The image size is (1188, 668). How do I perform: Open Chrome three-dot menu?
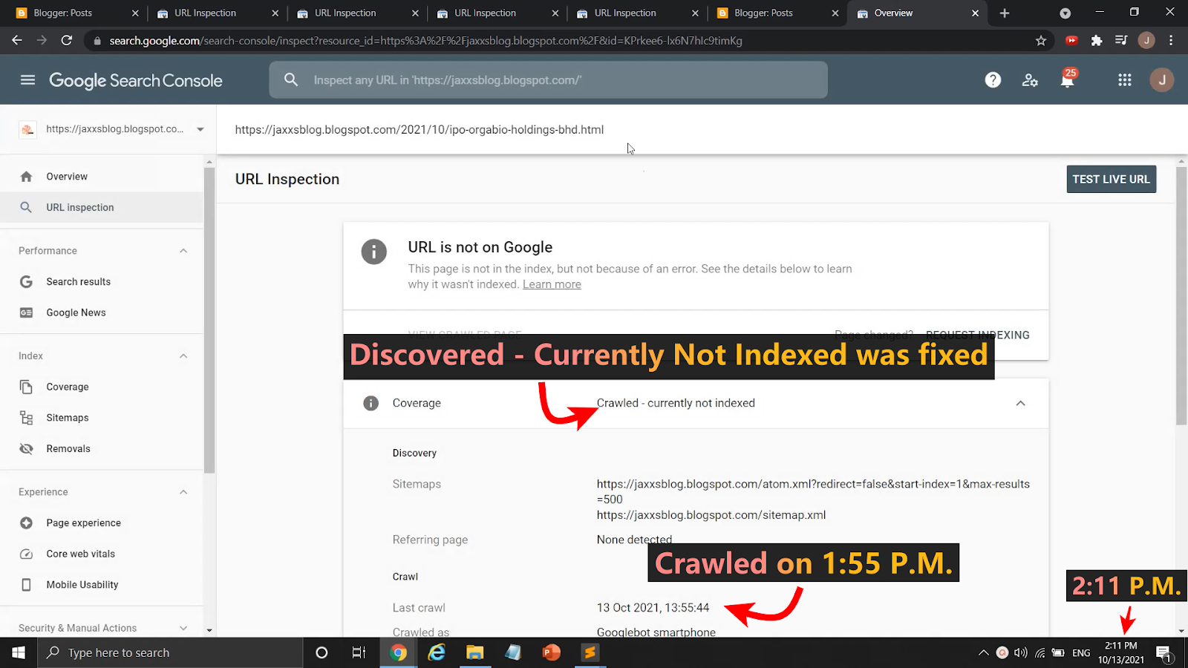click(x=1171, y=41)
